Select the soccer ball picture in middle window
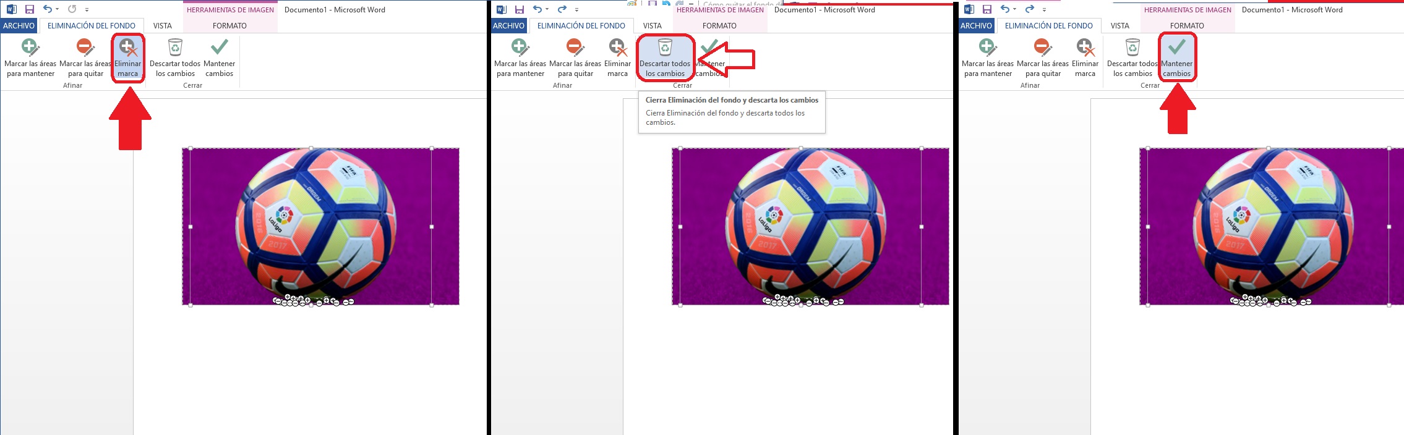1404x435 pixels. [x=810, y=226]
